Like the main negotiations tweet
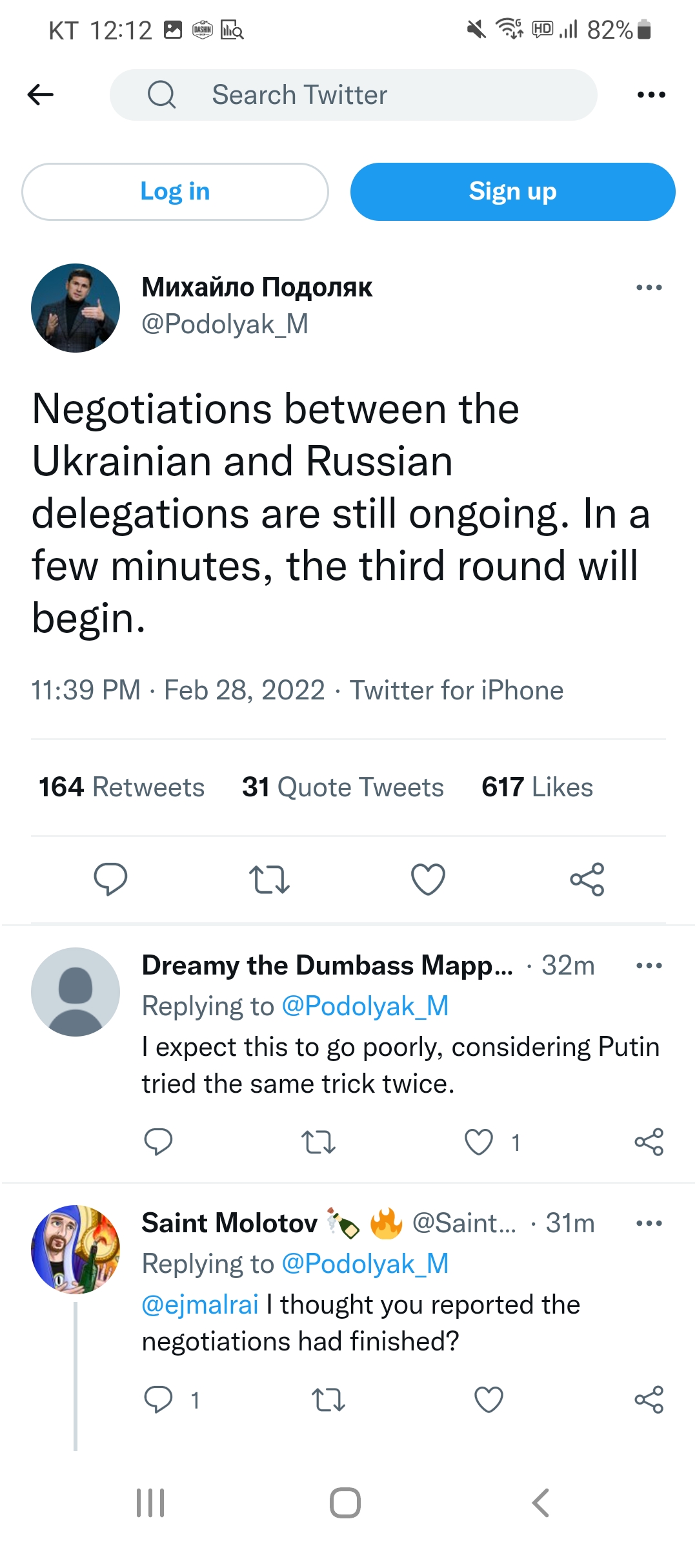This screenshot has width=697, height=1550. pos(428,879)
